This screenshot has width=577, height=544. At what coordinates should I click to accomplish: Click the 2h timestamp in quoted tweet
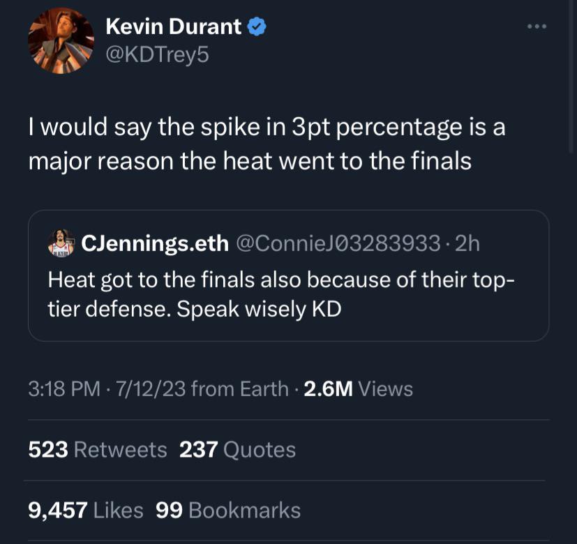point(467,243)
